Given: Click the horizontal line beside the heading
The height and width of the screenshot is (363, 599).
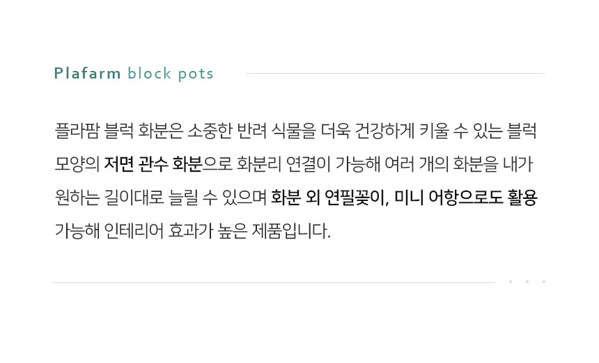Looking at the screenshot, I should point(395,73).
